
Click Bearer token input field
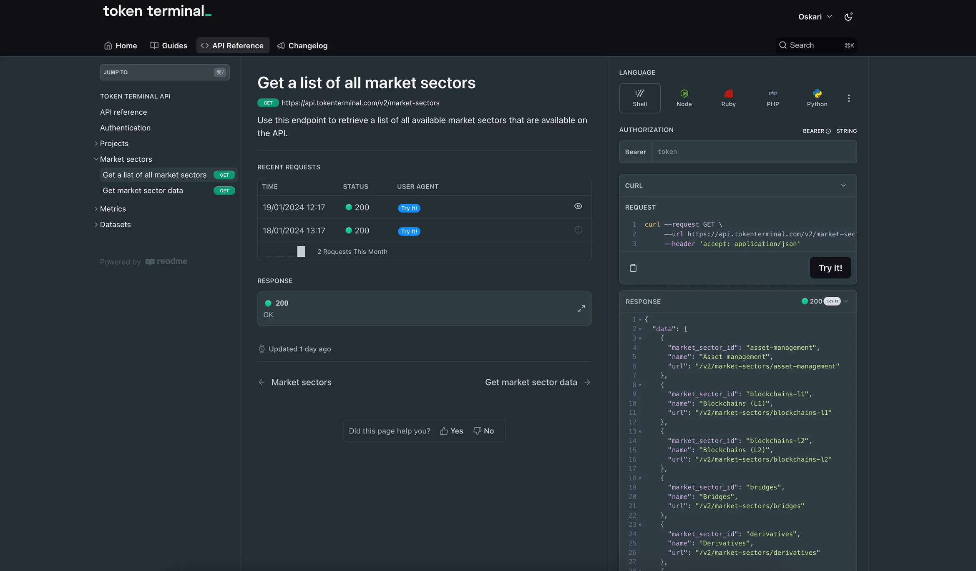(x=754, y=152)
